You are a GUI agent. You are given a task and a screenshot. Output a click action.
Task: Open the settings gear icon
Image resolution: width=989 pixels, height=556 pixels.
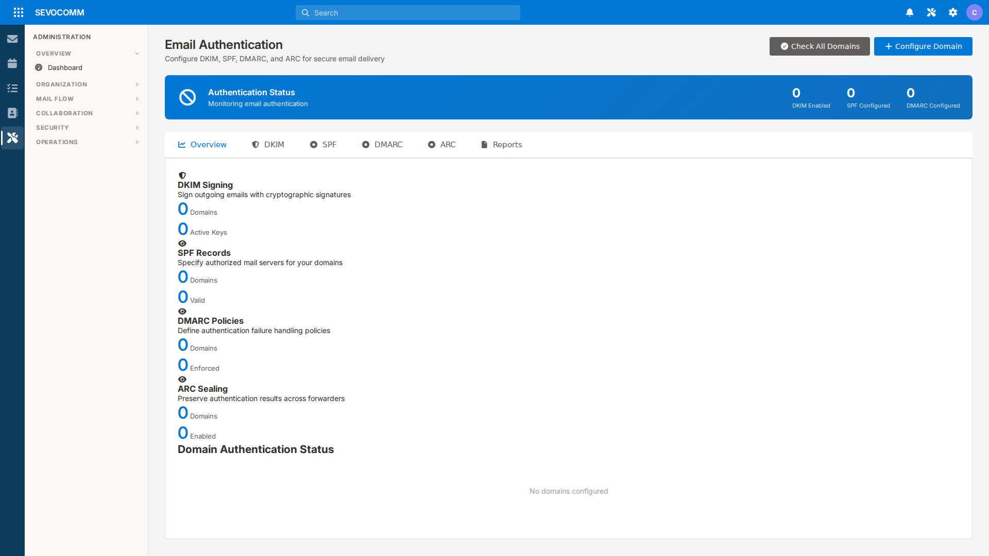click(x=953, y=12)
